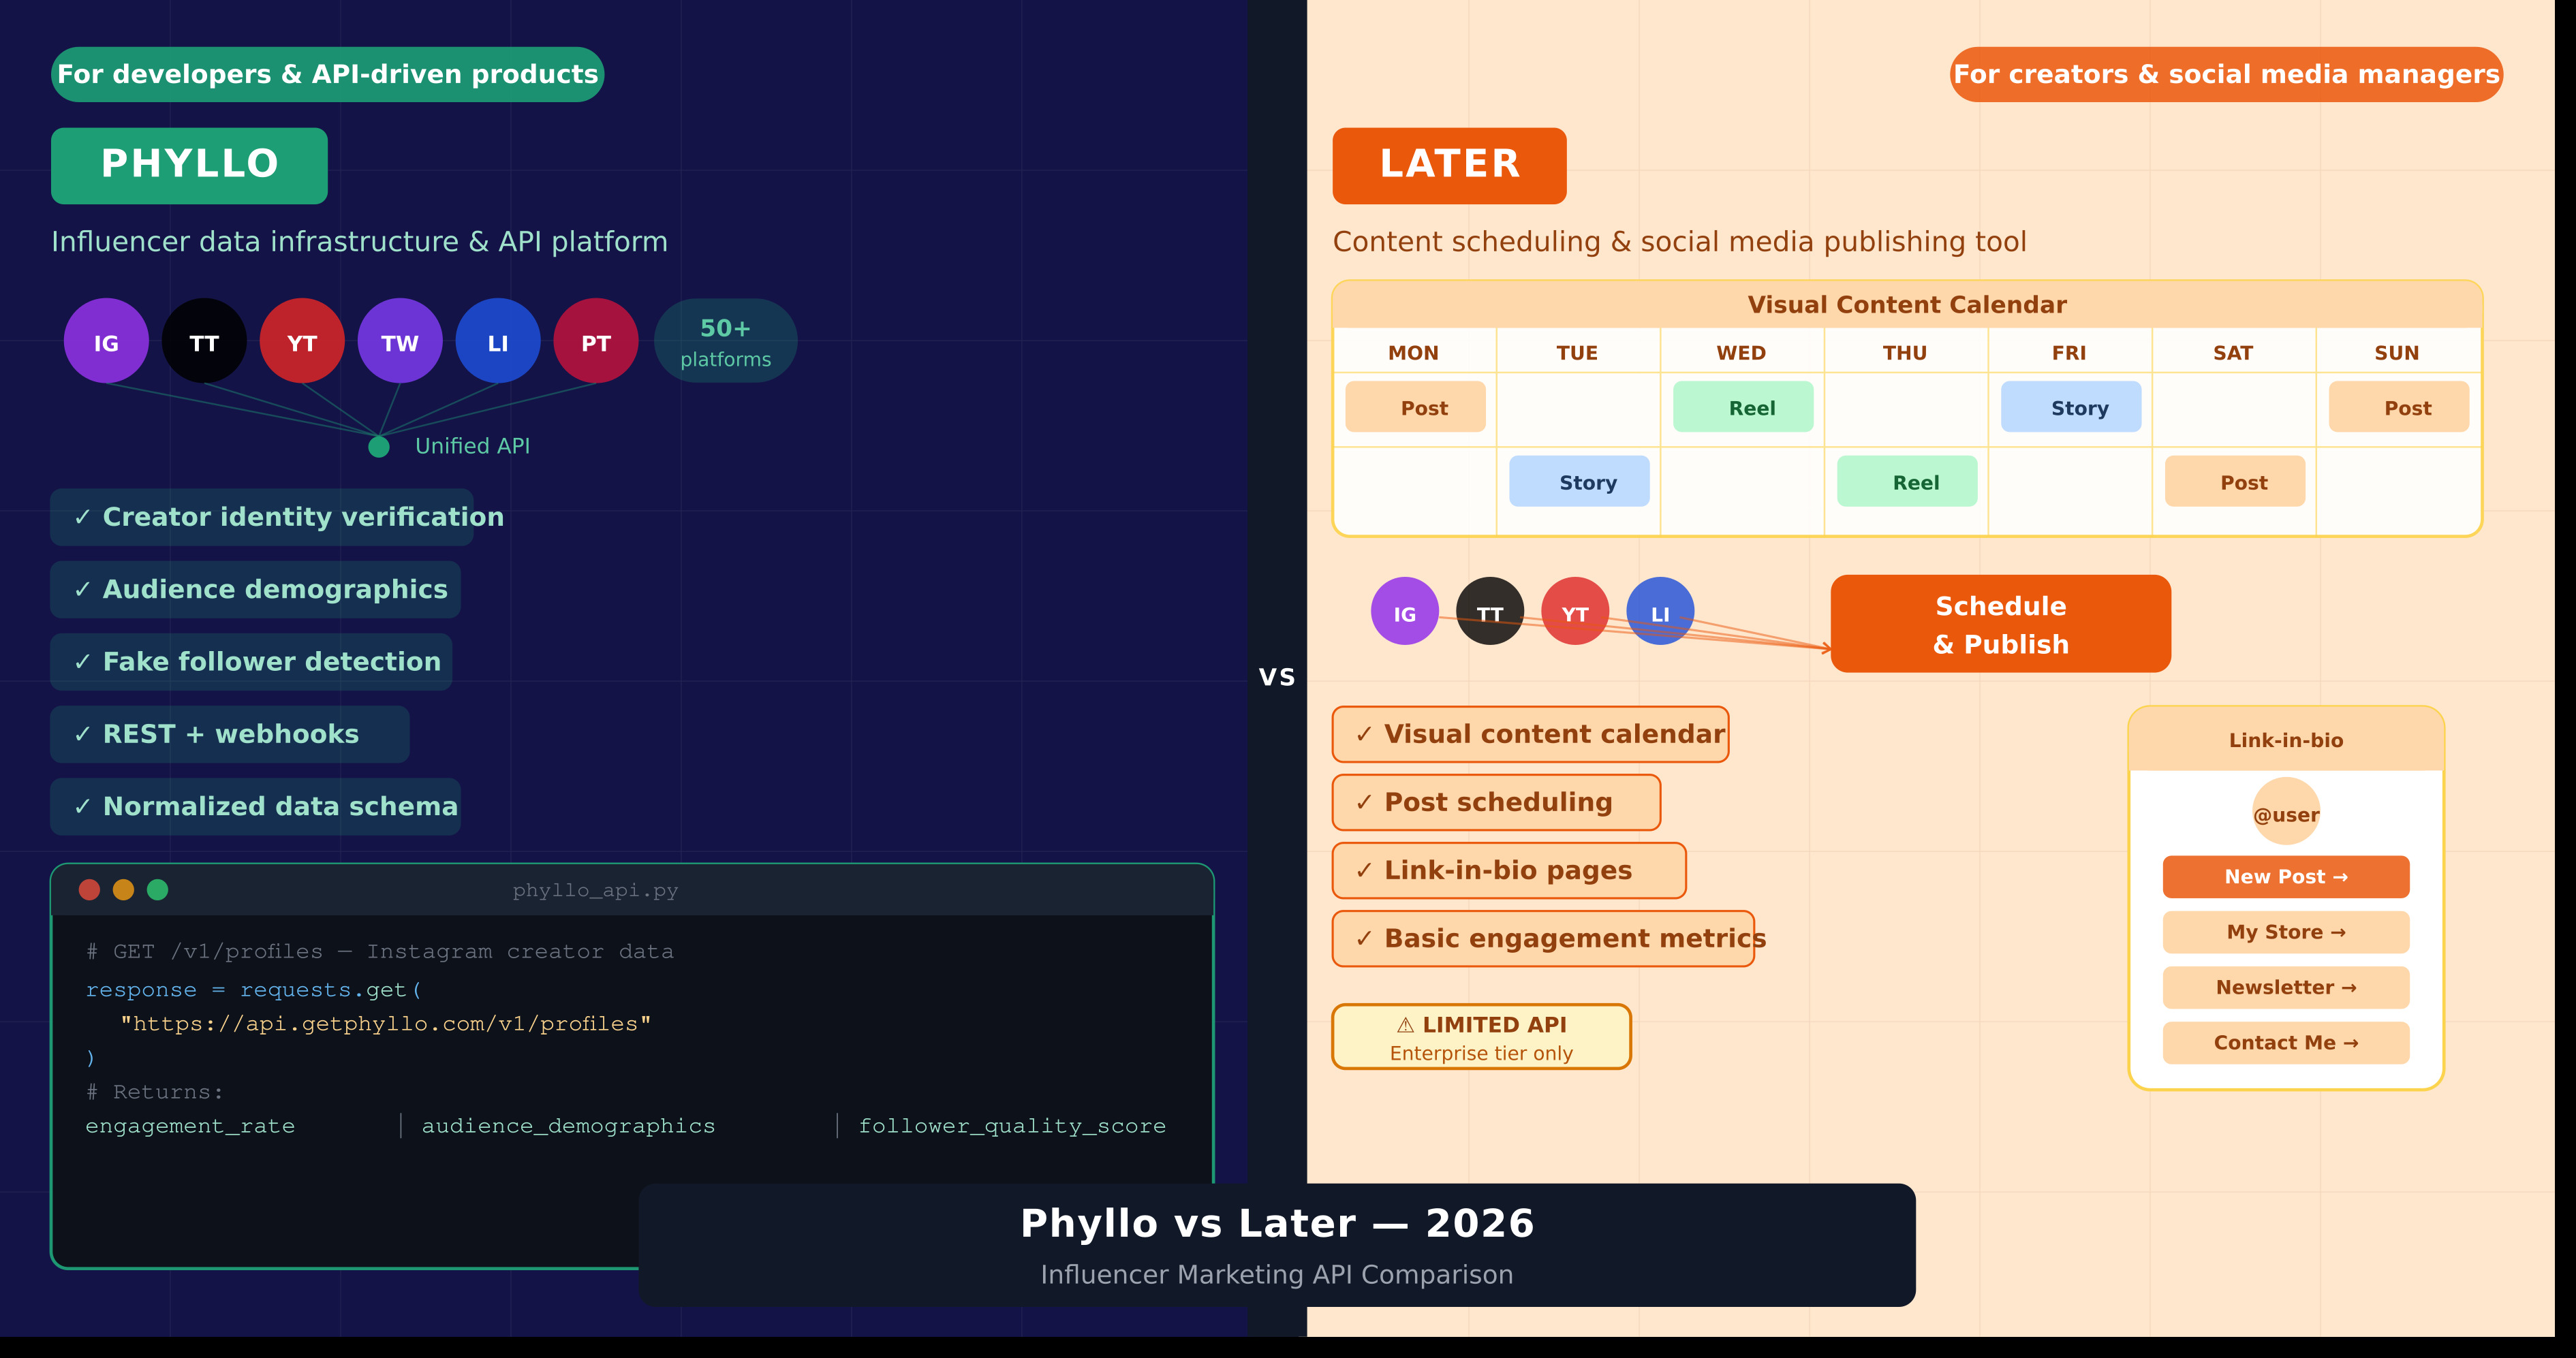Click 'Audience demographics' feature

(255, 590)
